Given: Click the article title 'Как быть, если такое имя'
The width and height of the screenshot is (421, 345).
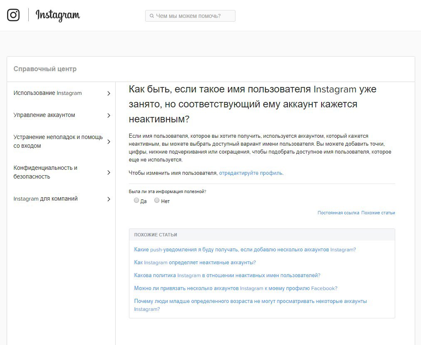Looking at the screenshot, I should 253,104.
